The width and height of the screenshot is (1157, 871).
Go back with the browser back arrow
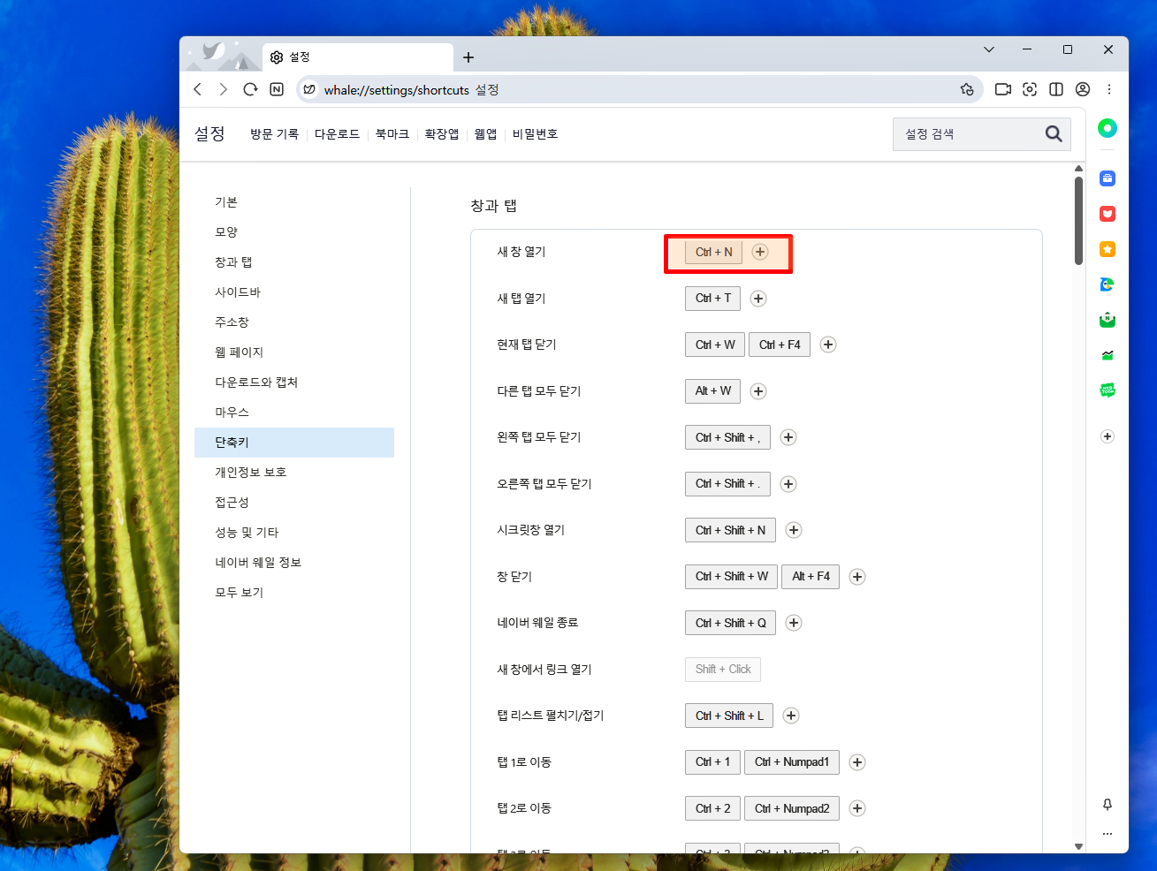click(x=198, y=89)
